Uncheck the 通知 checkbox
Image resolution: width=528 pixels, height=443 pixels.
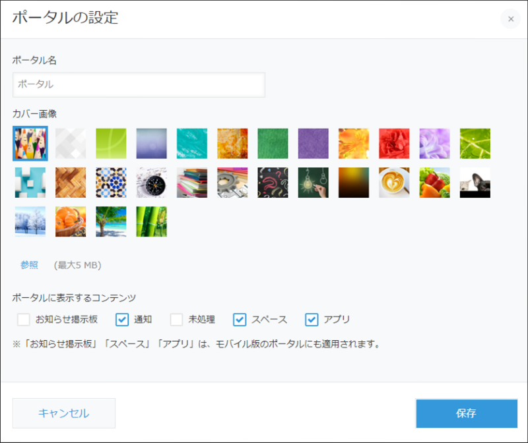(x=122, y=320)
